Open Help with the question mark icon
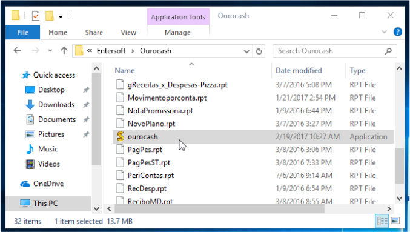The width and height of the screenshot is (410, 232). pyautogui.click(x=398, y=32)
